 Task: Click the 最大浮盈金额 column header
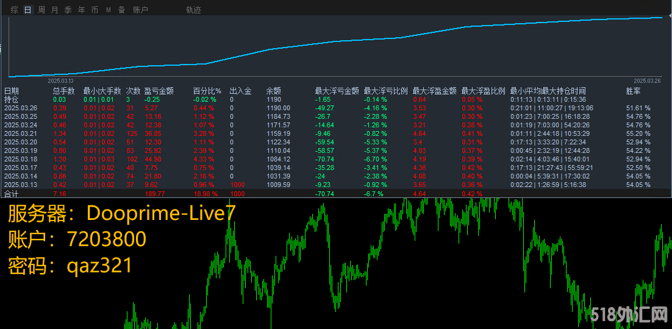[x=435, y=91]
